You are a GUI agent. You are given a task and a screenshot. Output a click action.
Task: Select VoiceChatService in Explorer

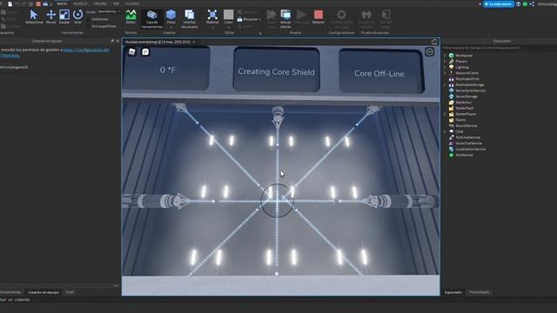click(468, 143)
